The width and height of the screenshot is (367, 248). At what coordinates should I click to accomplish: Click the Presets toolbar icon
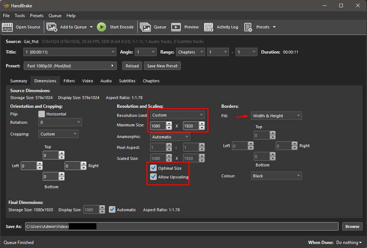(248, 27)
